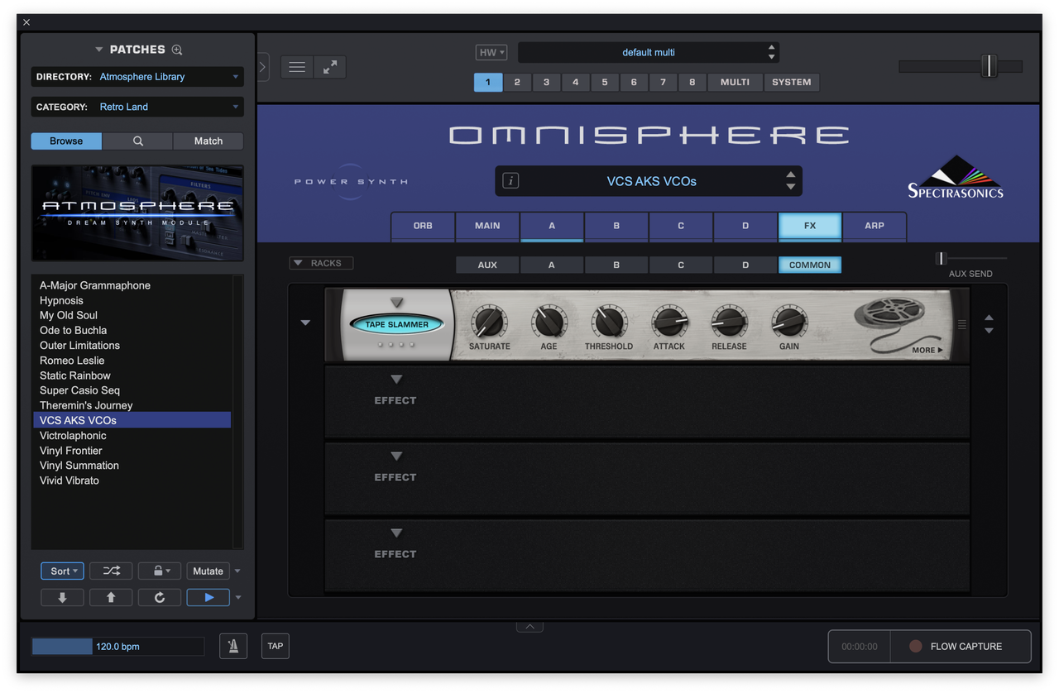The image size is (1059, 693).
Task: Click the tempo bpm slider
Action: pos(117,646)
